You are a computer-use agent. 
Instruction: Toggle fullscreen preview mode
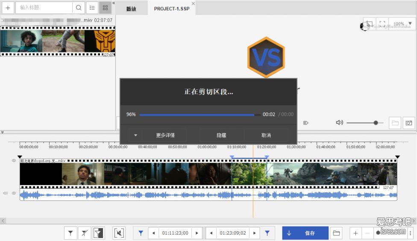click(382, 24)
